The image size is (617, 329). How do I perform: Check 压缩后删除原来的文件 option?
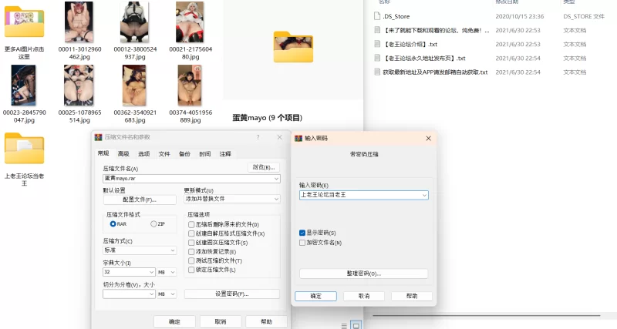[191, 224]
